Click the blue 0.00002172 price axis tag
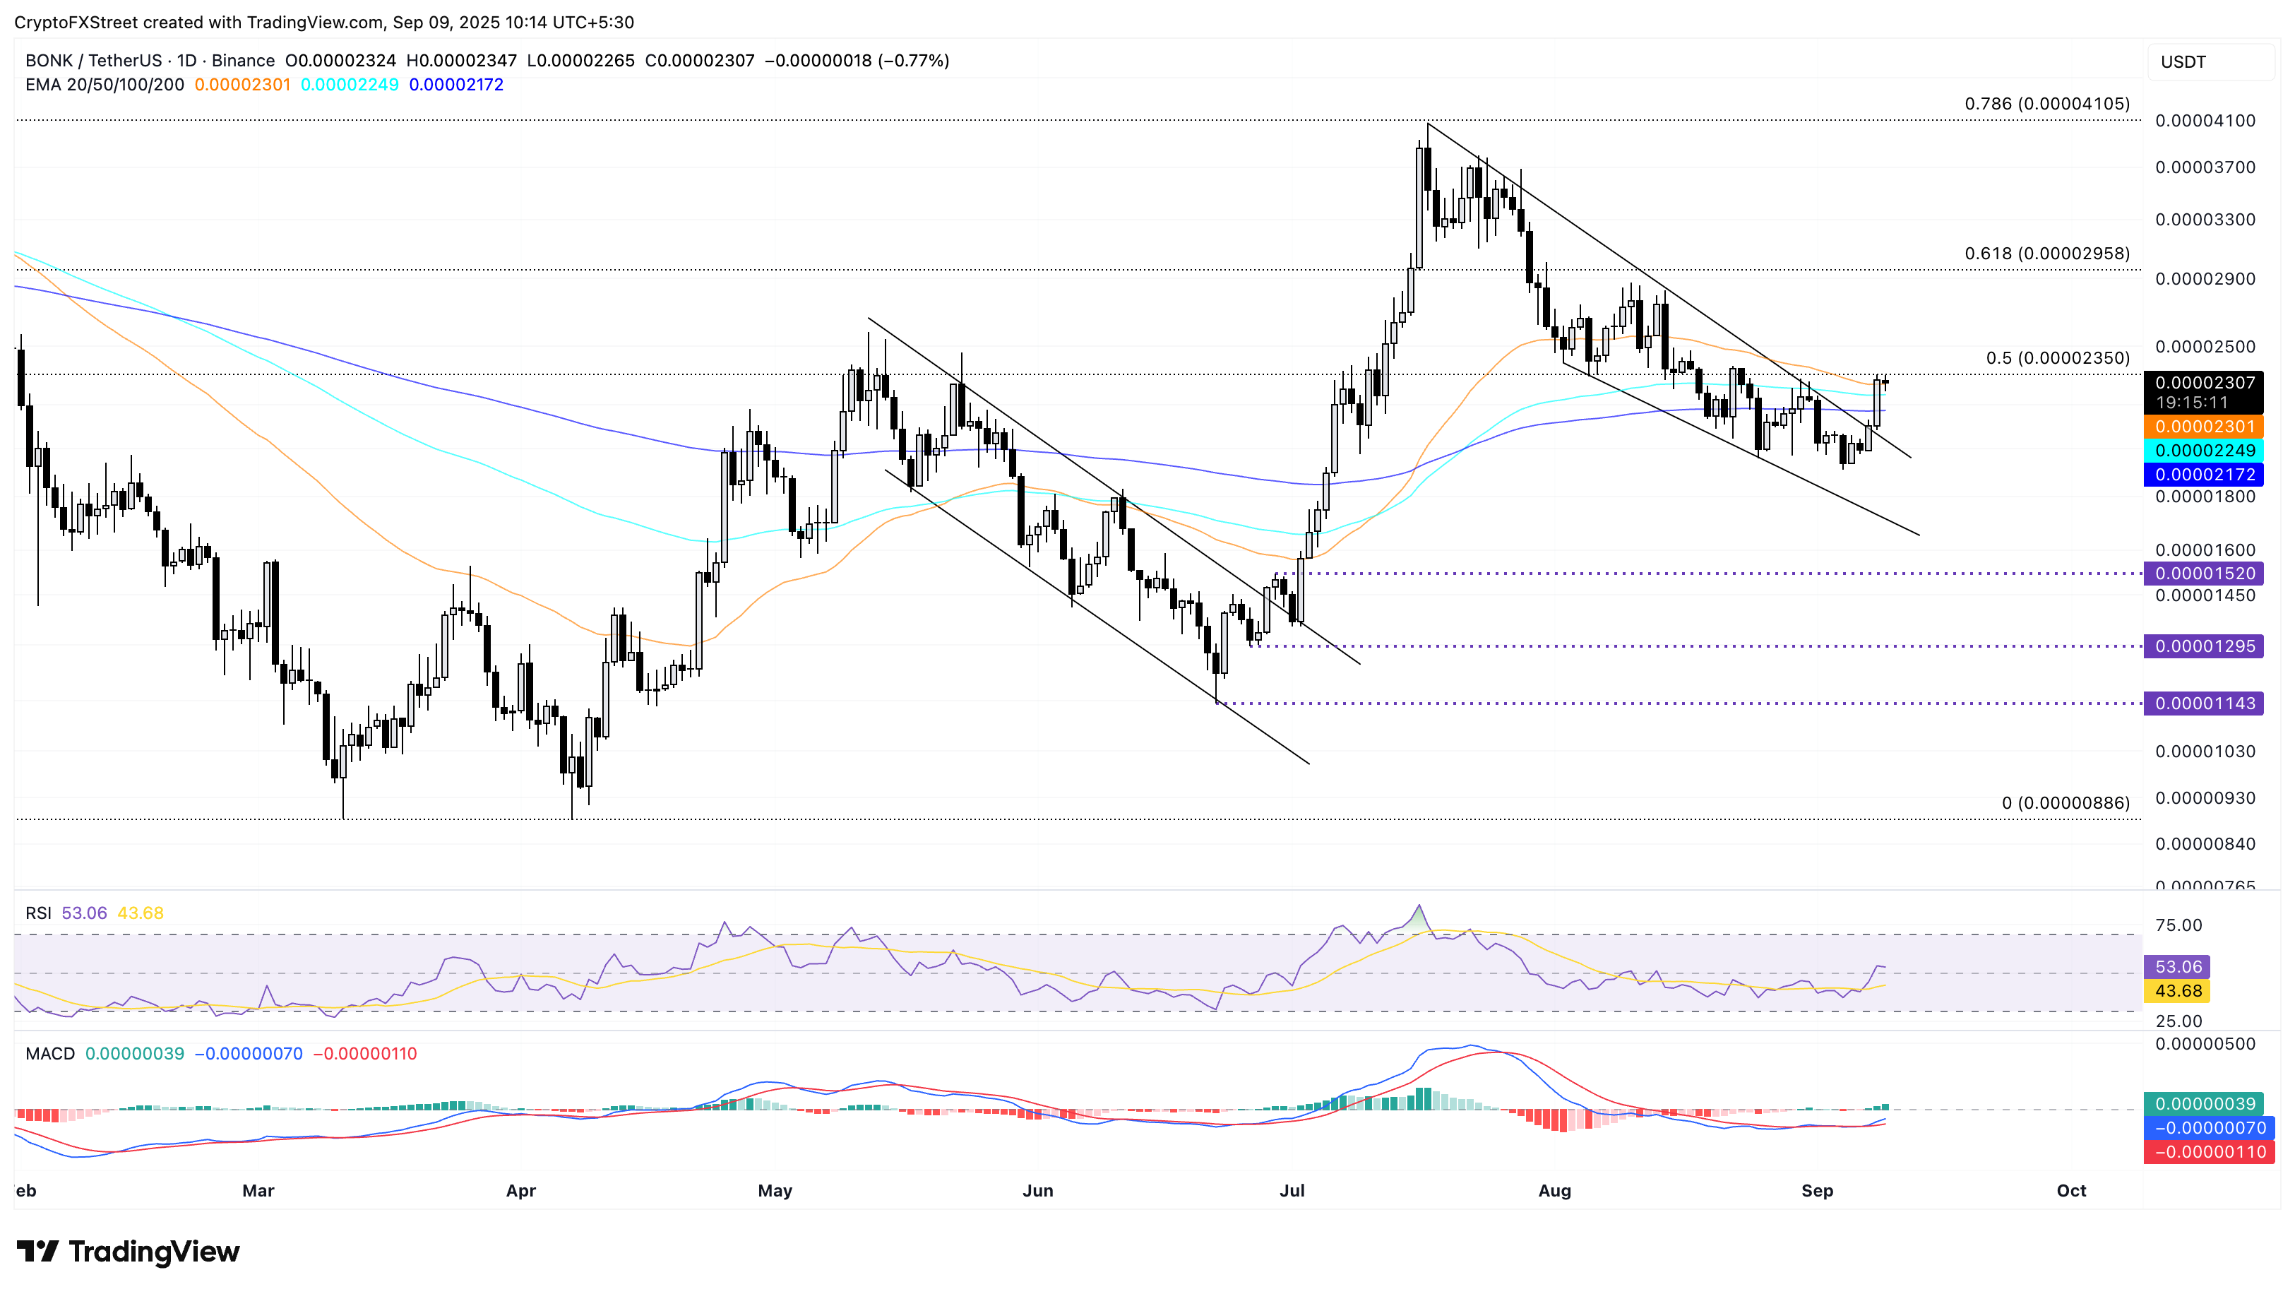Screen dimensions: 2295x1294 point(2204,475)
